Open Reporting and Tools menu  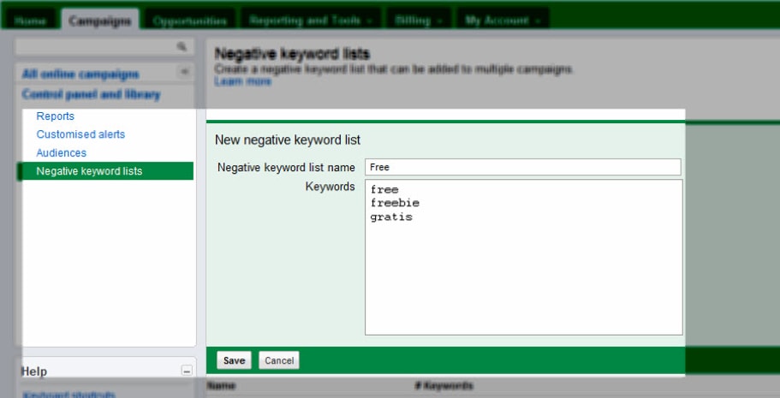coord(311,21)
